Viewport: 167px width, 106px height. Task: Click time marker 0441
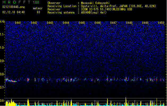[x=18, y=23]
